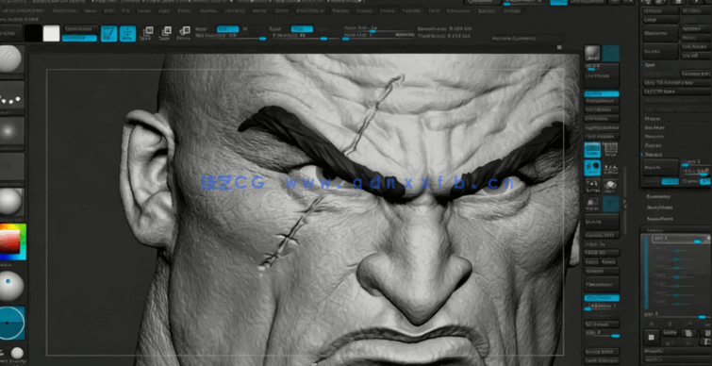712x366 pixels.
Task: Open the alpha selector with soft gradient
Action: (11, 131)
